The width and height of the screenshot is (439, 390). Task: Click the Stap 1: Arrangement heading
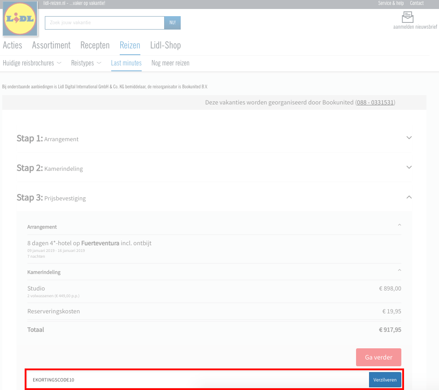pyautogui.click(x=48, y=139)
